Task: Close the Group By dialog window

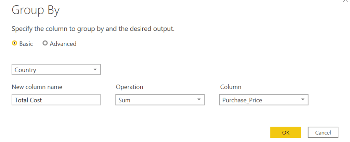Action: point(345,1)
